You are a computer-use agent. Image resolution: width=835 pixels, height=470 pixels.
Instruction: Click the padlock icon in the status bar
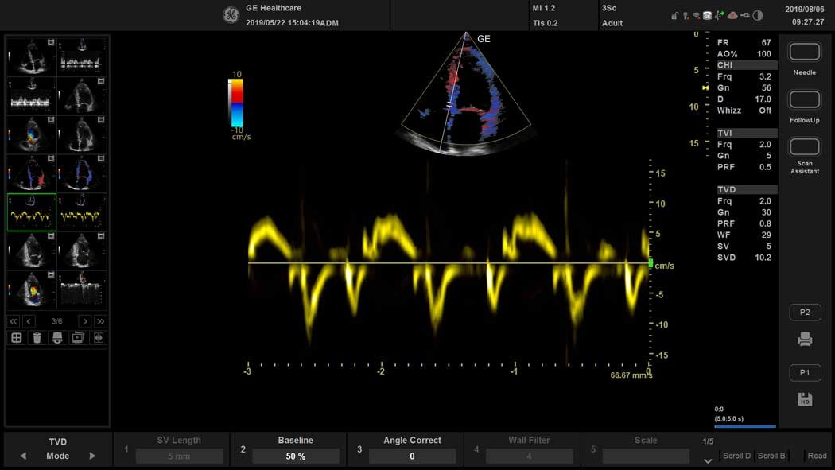674,15
